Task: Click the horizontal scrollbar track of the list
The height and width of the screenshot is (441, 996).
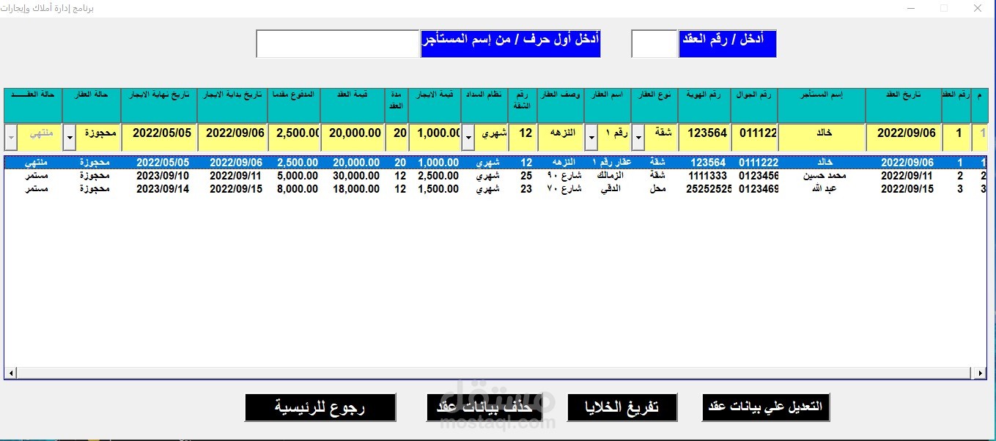Action: coord(495,373)
